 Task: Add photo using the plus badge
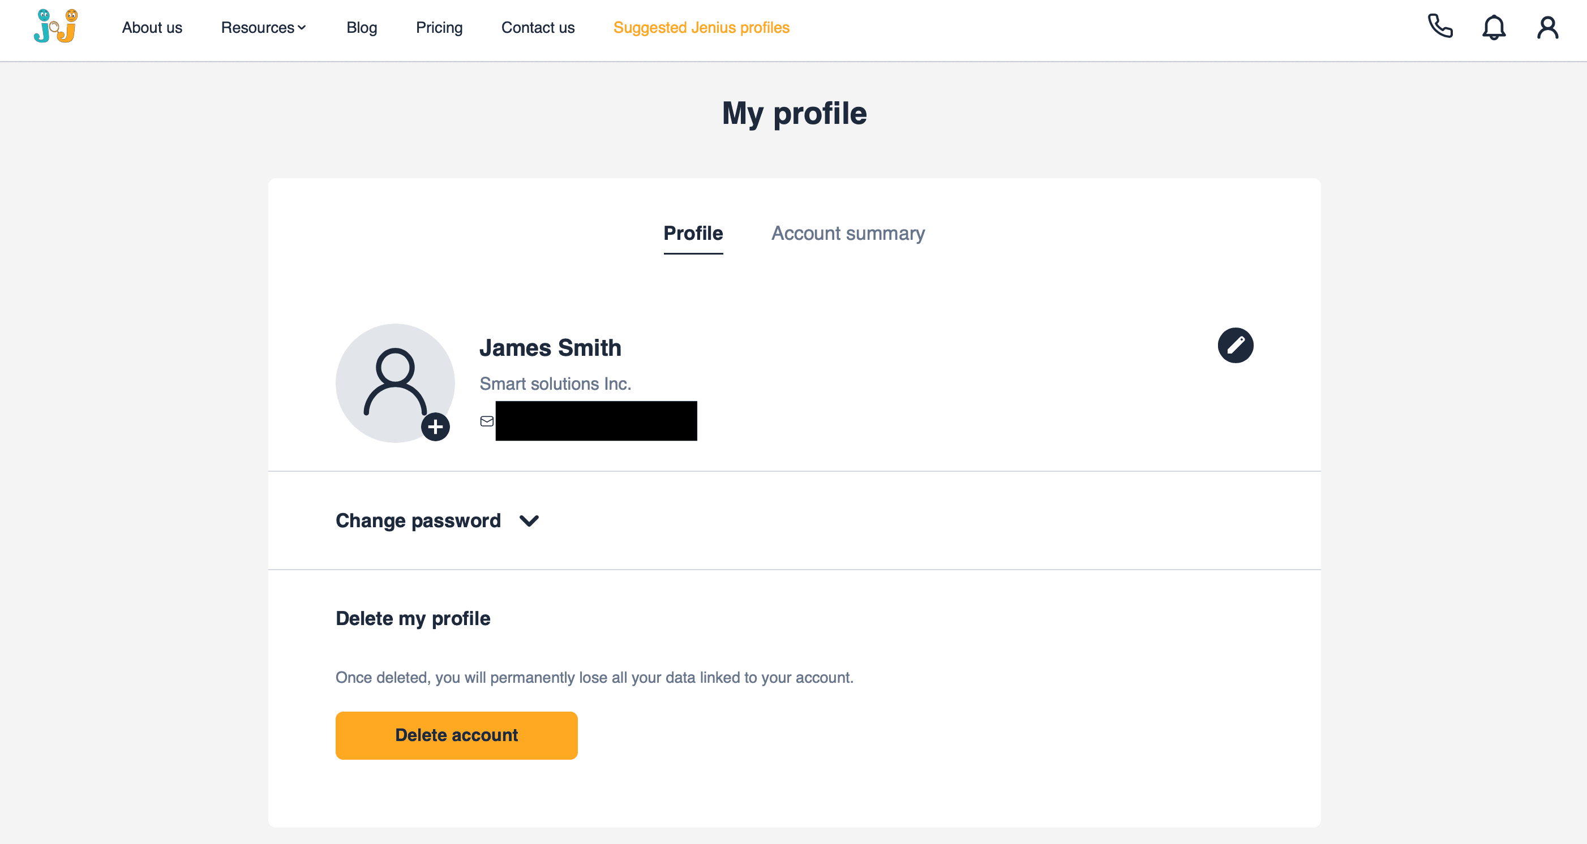436,427
